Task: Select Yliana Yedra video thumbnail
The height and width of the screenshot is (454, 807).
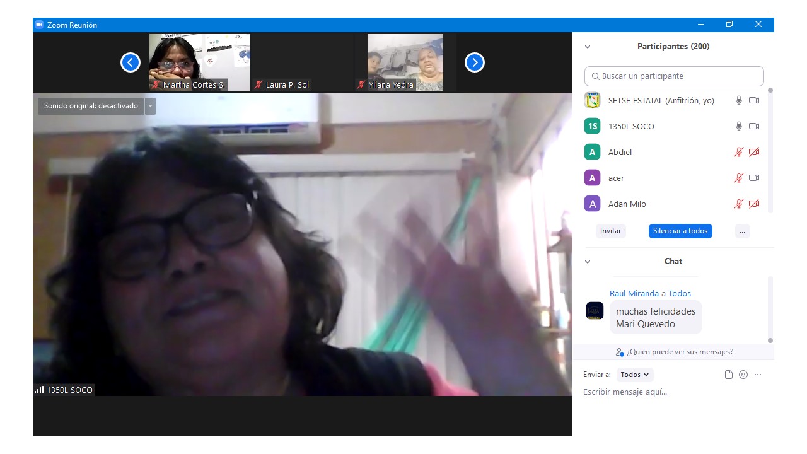Action: pyautogui.click(x=405, y=62)
